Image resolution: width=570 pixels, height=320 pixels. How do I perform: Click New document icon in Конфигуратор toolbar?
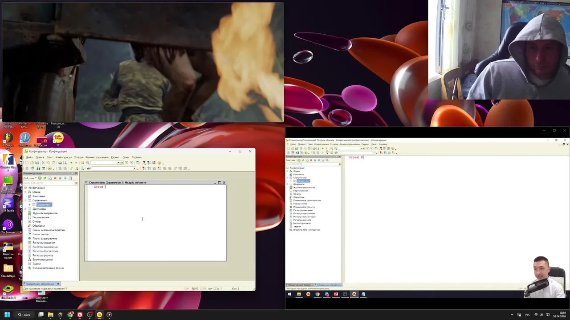click(27, 163)
